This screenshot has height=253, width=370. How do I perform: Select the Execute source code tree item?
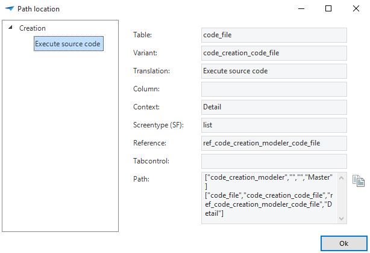[x=68, y=44]
